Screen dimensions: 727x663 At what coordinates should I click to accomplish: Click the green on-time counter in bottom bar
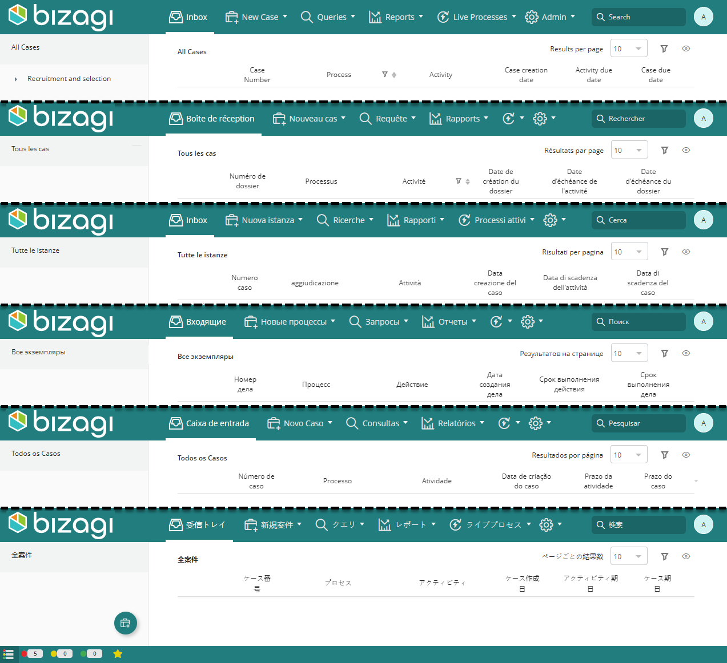91,654
